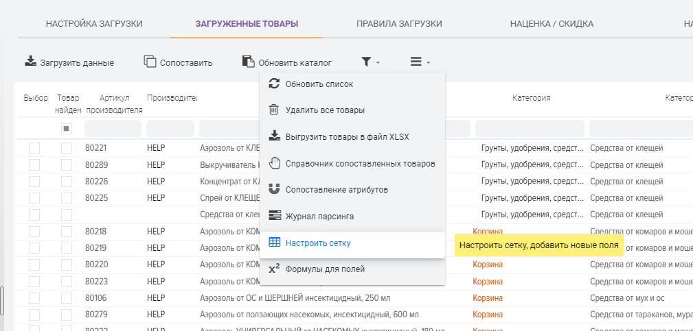Tick the Выбор checkbox for article 80221
The image size is (693, 331).
pyautogui.click(x=34, y=148)
